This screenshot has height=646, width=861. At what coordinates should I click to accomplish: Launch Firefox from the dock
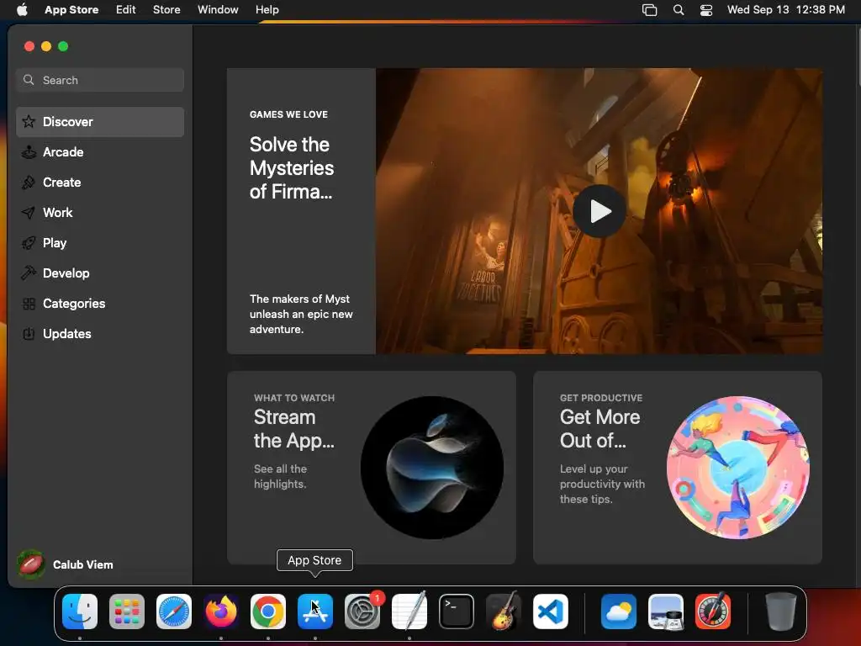tap(221, 612)
